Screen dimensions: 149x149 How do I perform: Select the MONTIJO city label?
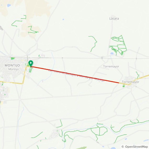coord(12,65)
